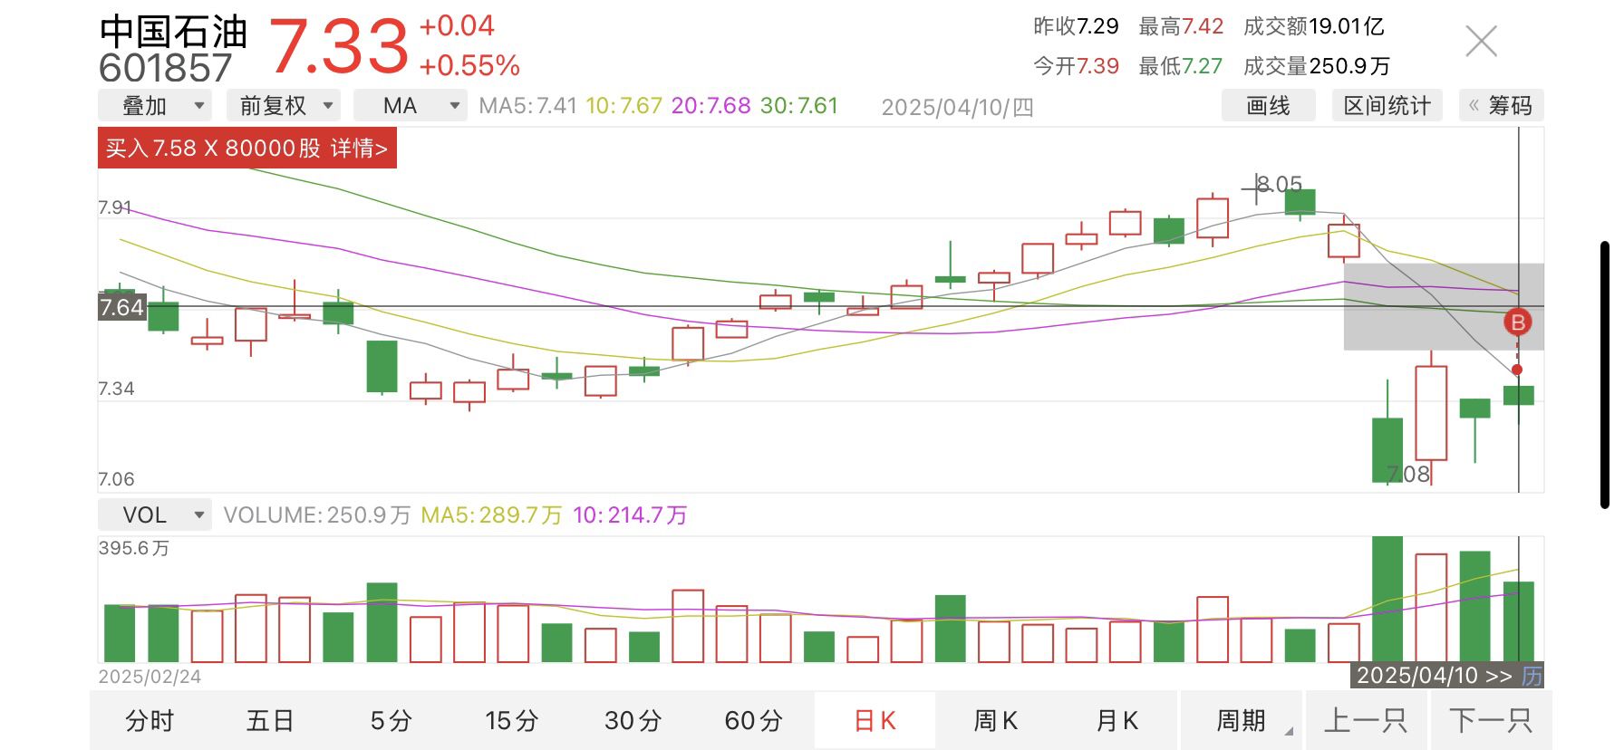Open the 买入 7.58 order details banner
Screen dimensions: 1624x750
click(246, 149)
